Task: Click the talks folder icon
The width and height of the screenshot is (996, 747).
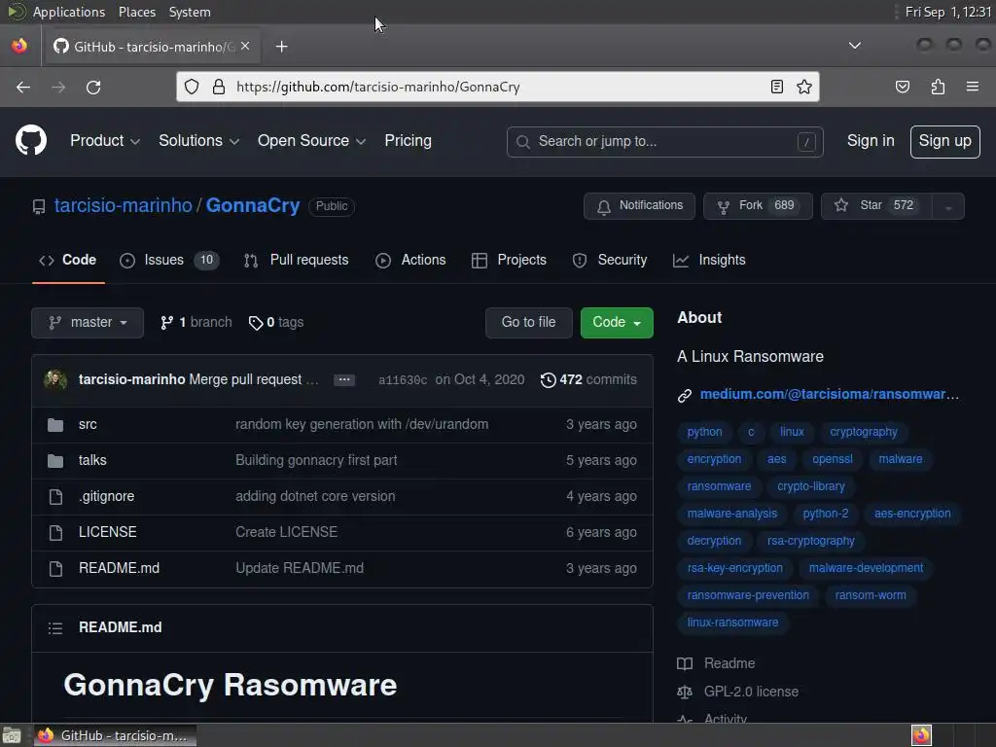Action: (55, 460)
